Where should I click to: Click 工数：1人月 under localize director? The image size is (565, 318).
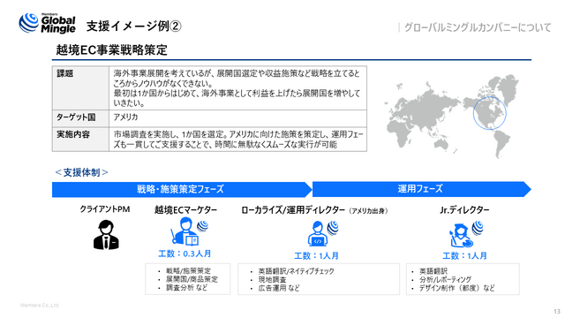316,256
